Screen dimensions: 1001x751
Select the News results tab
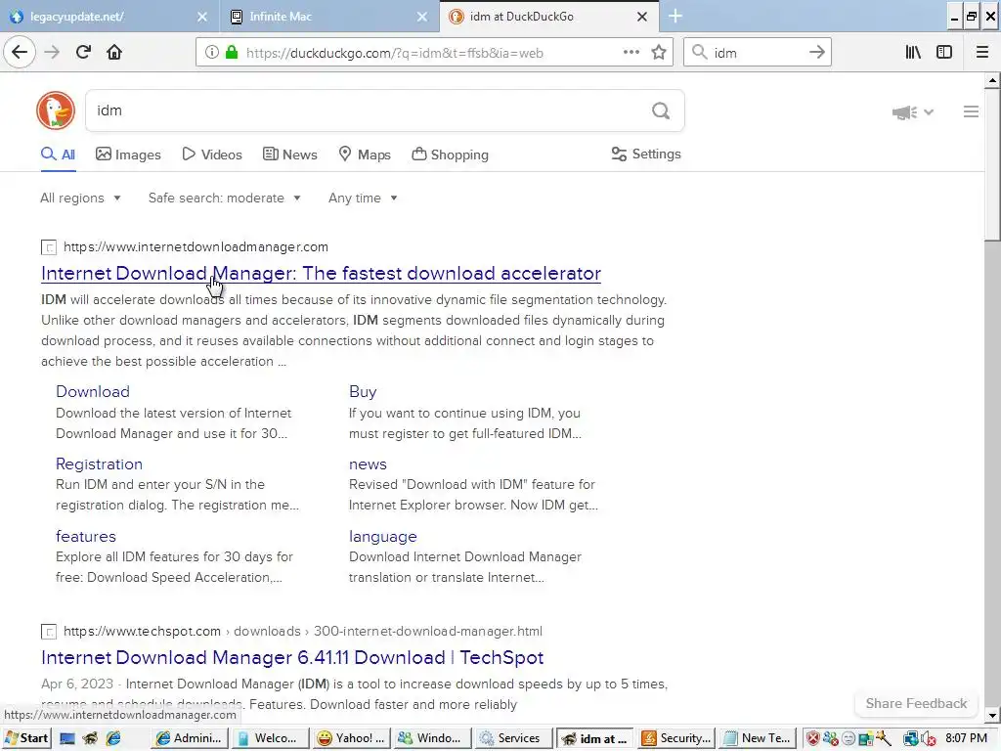point(289,155)
